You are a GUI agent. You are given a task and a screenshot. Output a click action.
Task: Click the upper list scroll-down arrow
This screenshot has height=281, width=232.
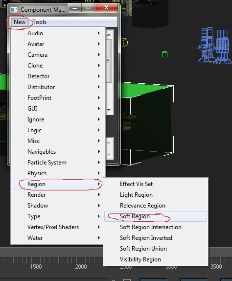point(109,110)
